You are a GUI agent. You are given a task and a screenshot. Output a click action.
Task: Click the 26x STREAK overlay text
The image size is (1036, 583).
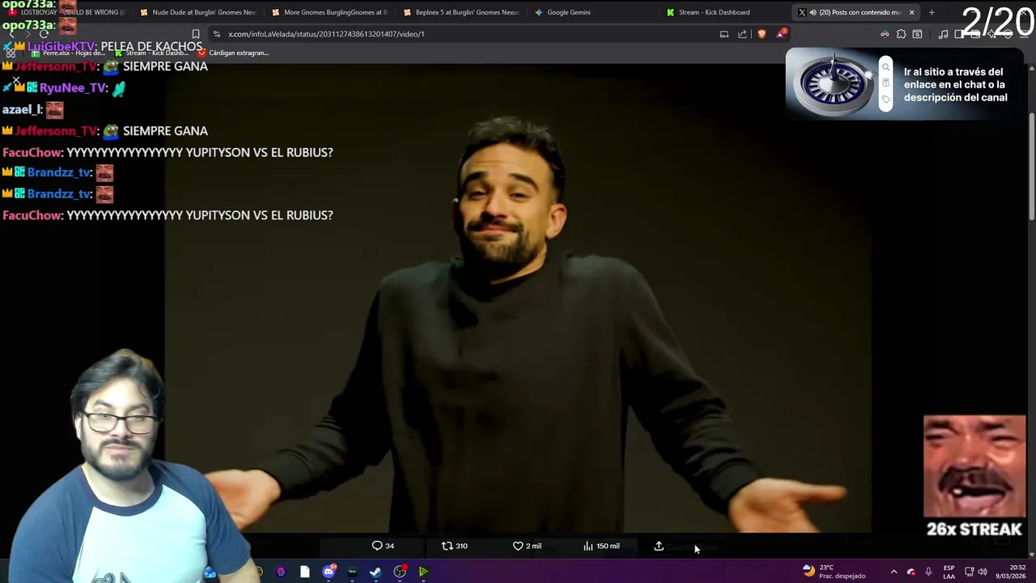click(x=974, y=529)
